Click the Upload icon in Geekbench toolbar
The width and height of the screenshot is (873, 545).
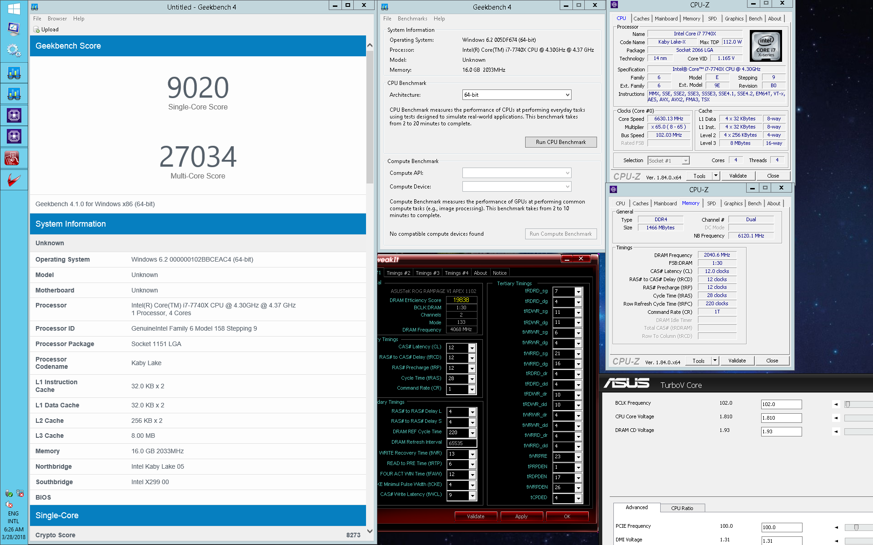click(x=36, y=30)
